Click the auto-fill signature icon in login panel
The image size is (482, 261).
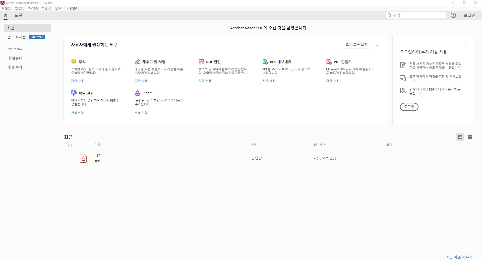[403, 65]
